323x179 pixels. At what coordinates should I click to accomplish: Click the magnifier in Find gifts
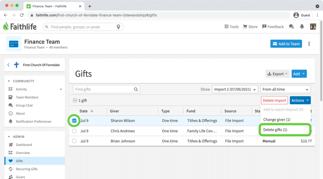click(x=136, y=89)
